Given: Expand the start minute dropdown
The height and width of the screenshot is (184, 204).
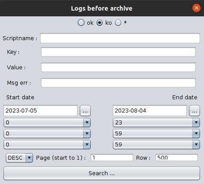Looking at the screenshot, I should pos(47,133).
